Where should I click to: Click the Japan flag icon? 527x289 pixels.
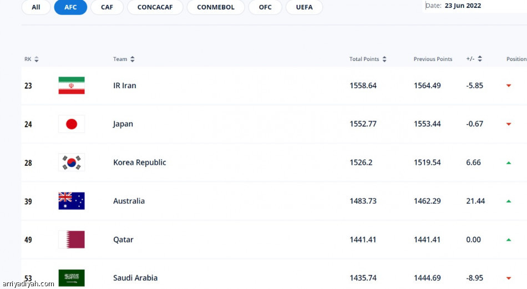(72, 124)
